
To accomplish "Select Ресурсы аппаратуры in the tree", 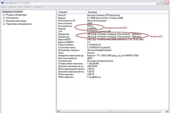I will click(x=16, y=15).
